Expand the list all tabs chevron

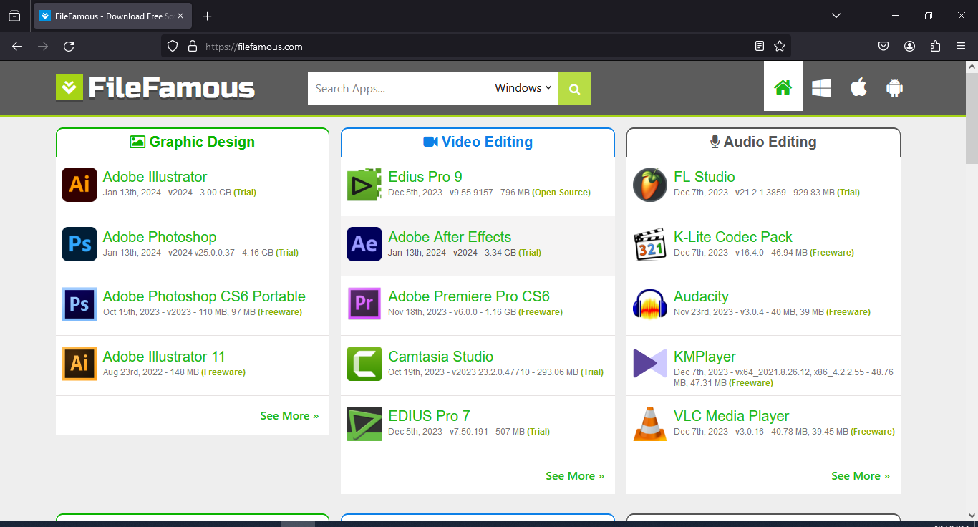pyautogui.click(x=836, y=16)
